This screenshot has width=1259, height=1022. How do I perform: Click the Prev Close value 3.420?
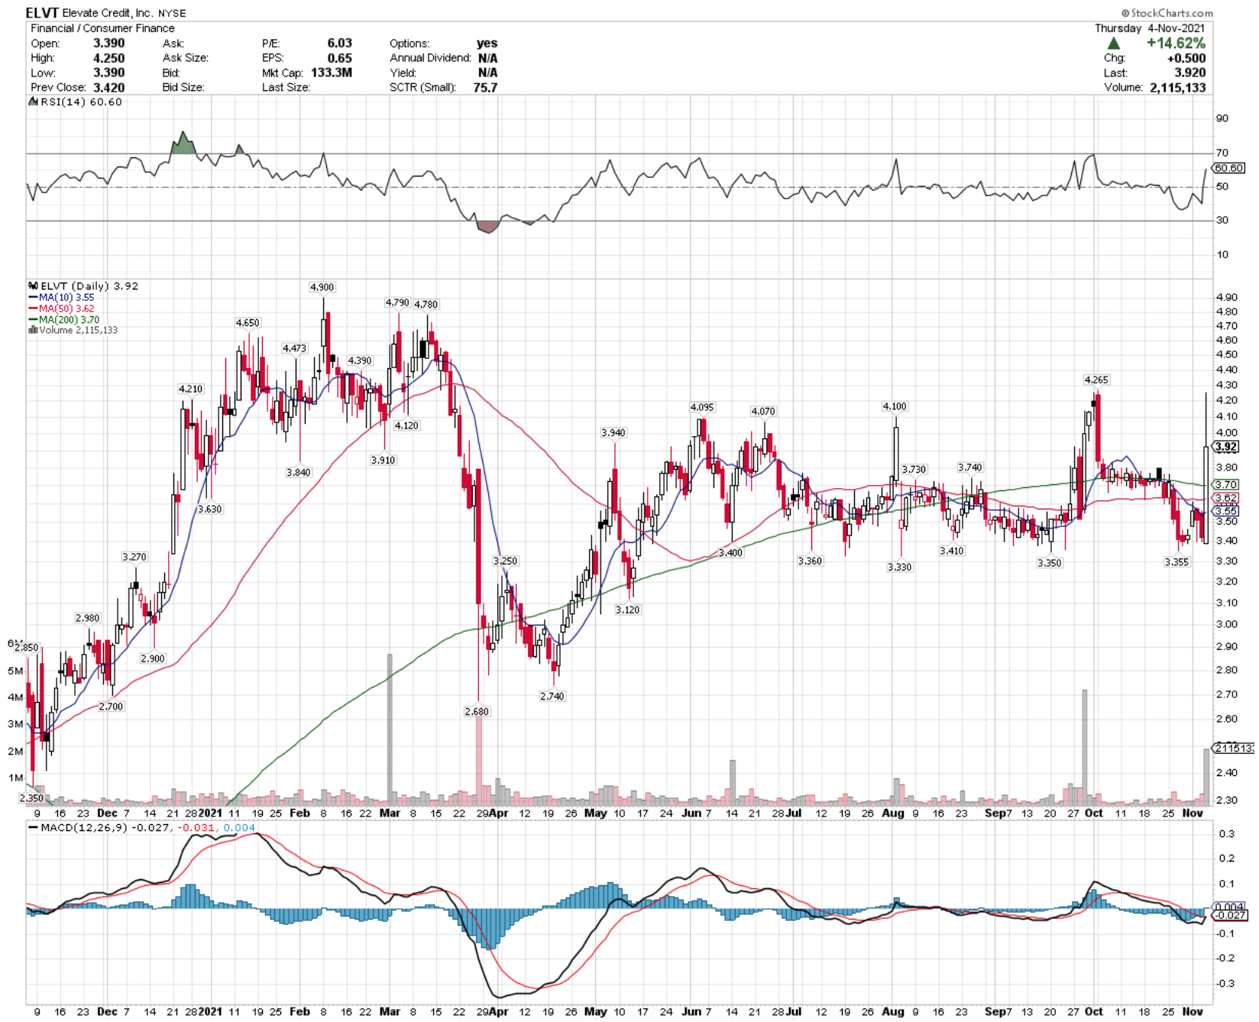(x=109, y=87)
